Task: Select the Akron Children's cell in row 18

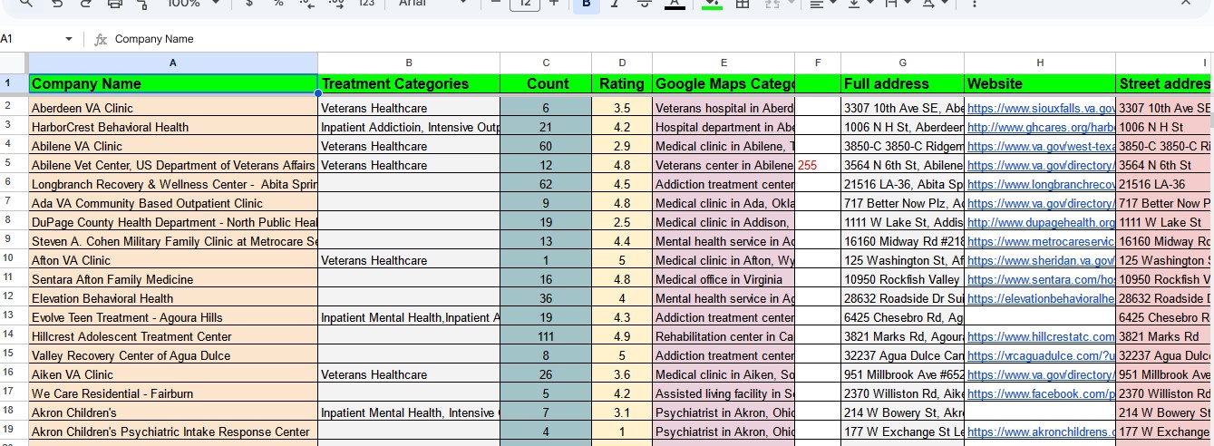Action: click(173, 412)
